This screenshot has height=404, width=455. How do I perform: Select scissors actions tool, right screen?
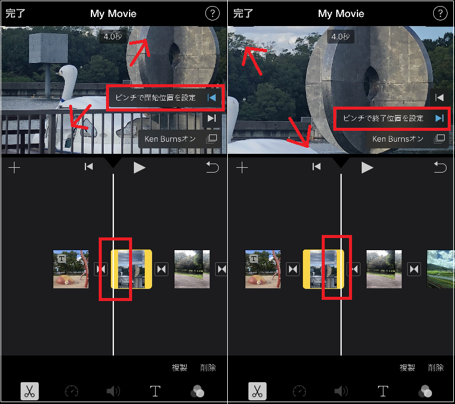[x=257, y=391]
